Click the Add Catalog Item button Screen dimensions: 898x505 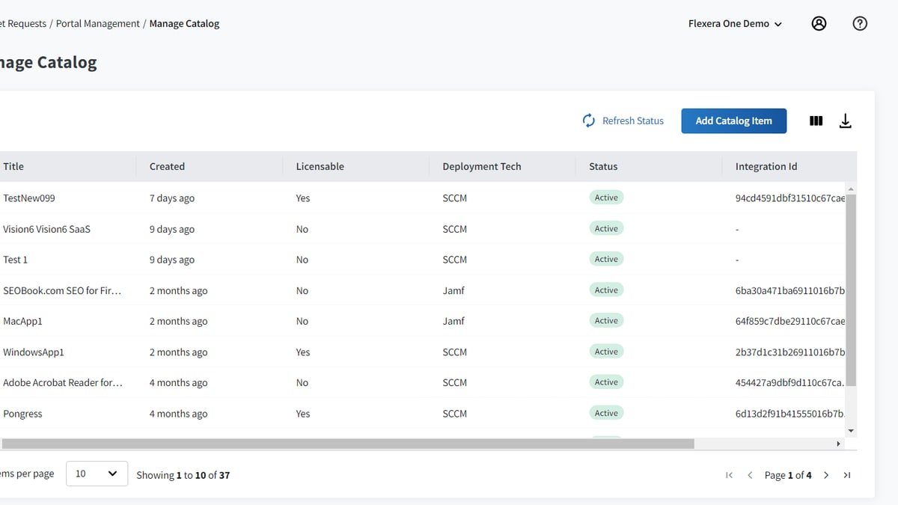coord(733,120)
